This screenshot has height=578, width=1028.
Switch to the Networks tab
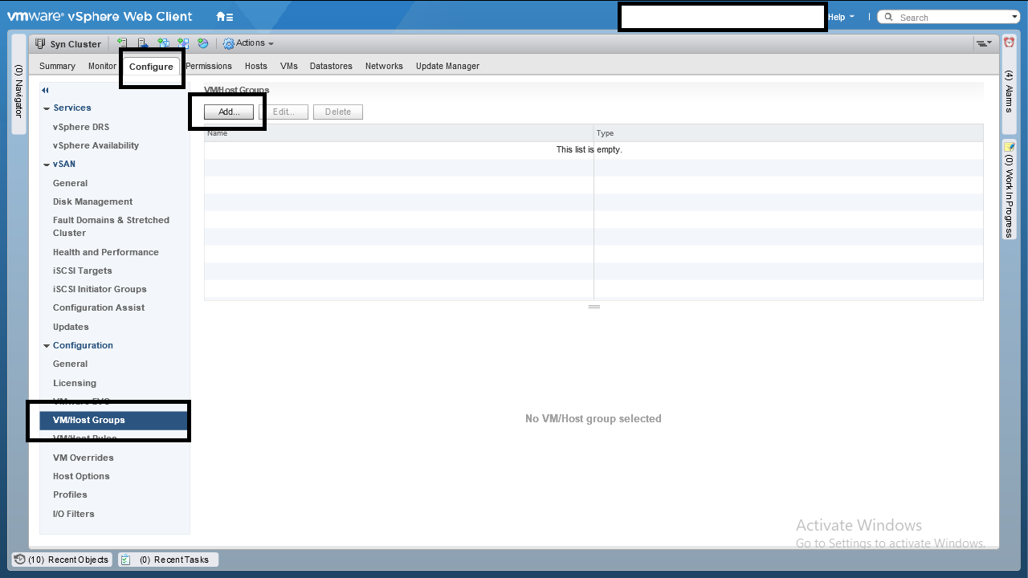[x=384, y=66]
